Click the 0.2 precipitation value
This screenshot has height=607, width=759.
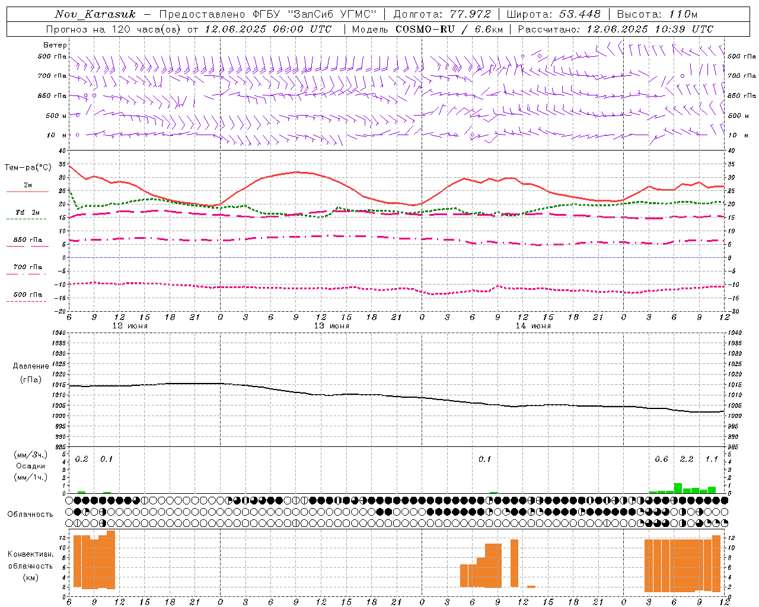82,459
